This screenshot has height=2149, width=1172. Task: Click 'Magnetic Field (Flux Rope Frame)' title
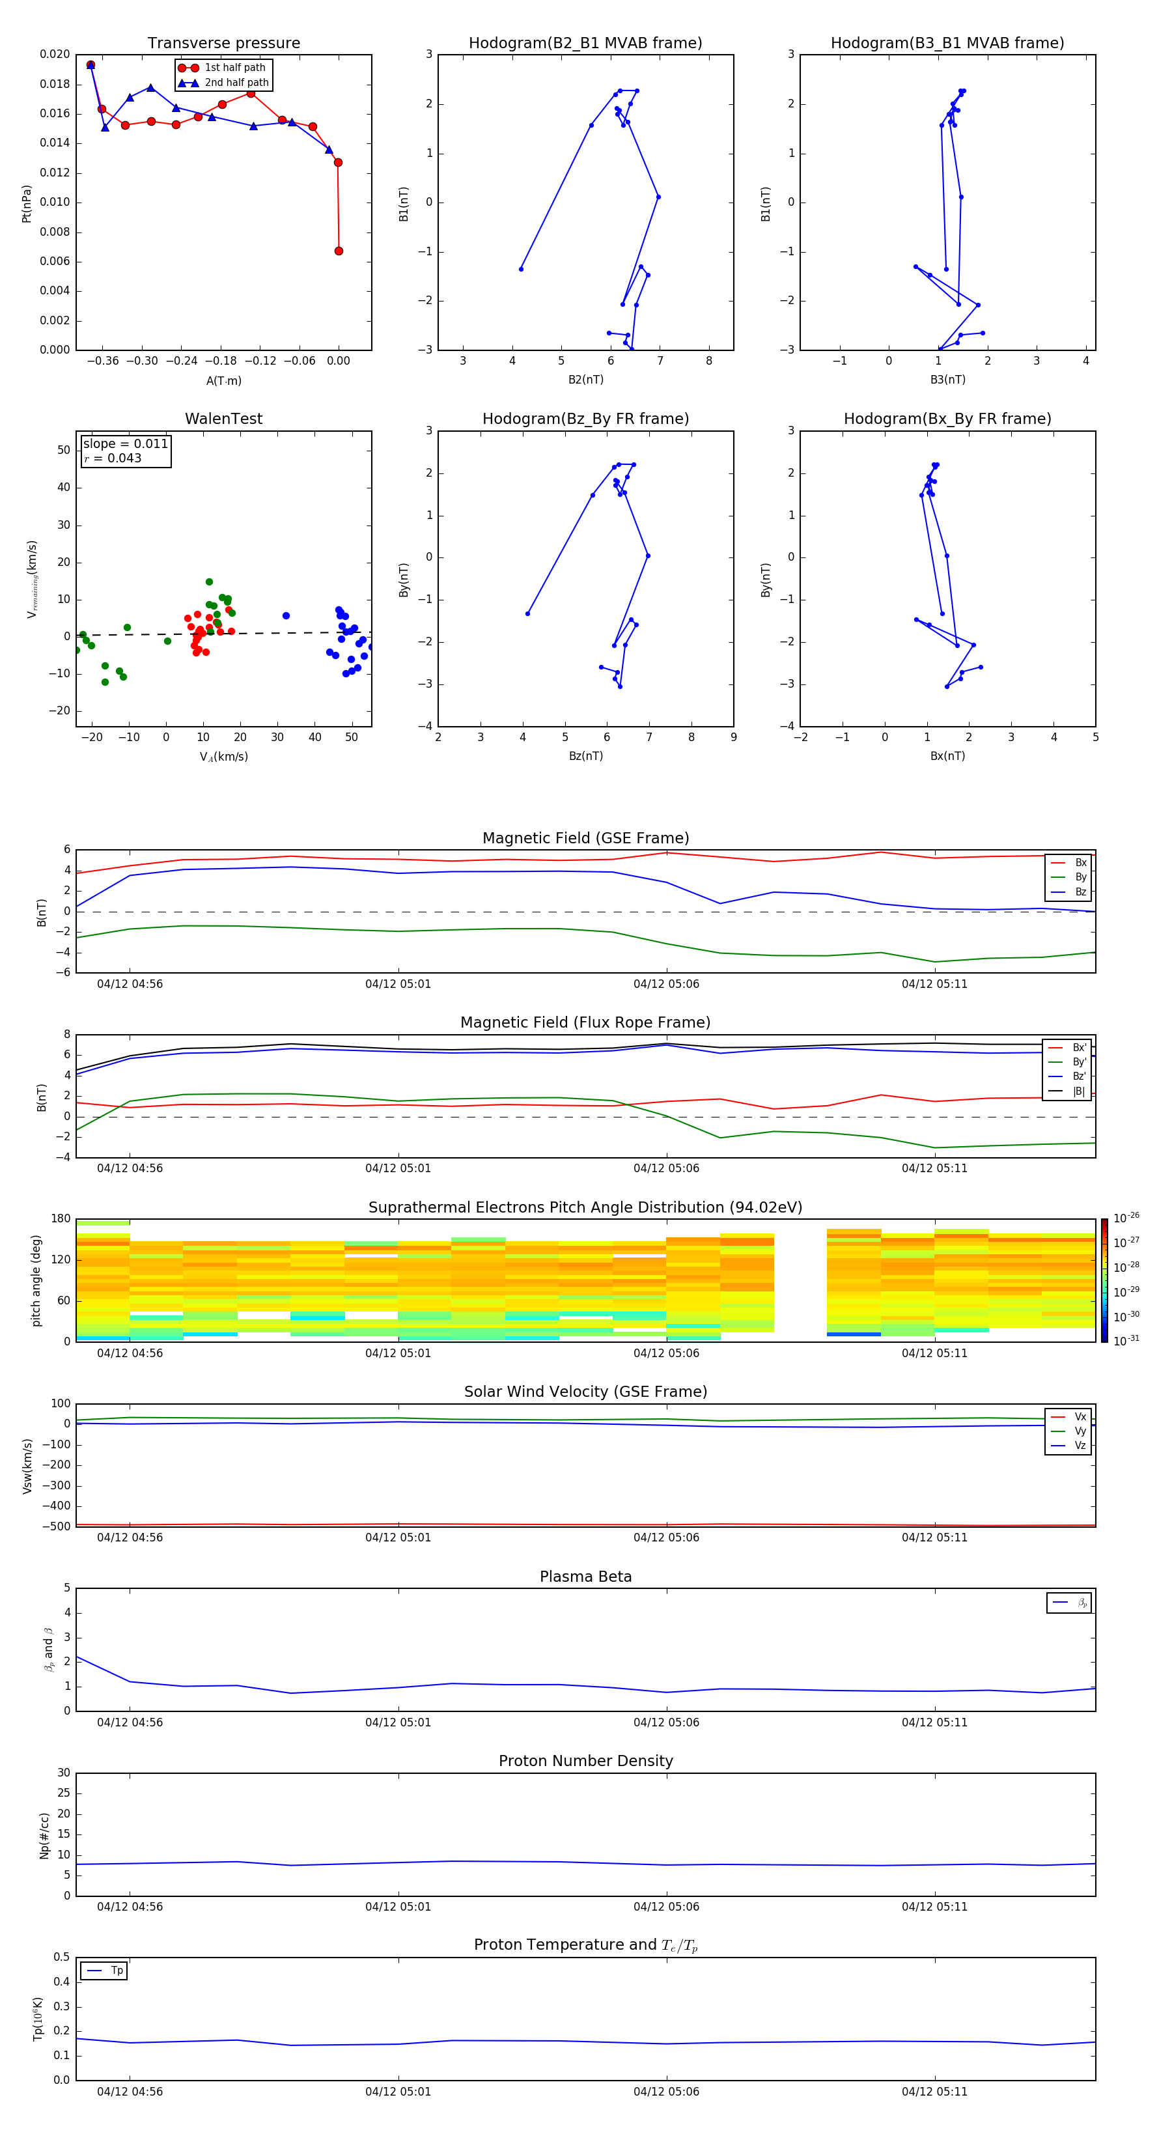tap(585, 1023)
